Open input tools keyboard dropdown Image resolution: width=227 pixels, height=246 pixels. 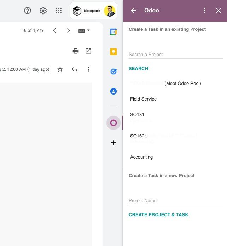[84, 30]
